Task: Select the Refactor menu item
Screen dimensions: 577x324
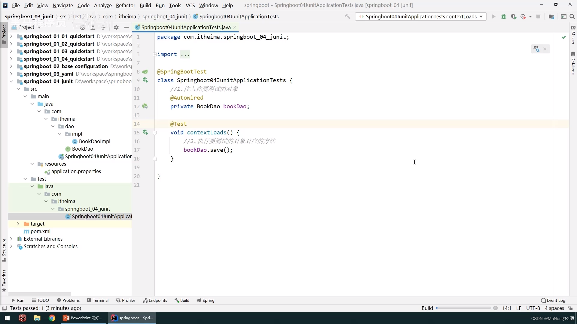Action: click(125, 5)
